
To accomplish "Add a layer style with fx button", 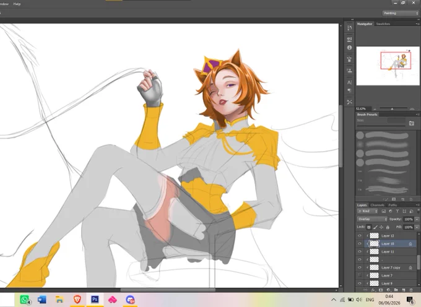I will [373, 290].
